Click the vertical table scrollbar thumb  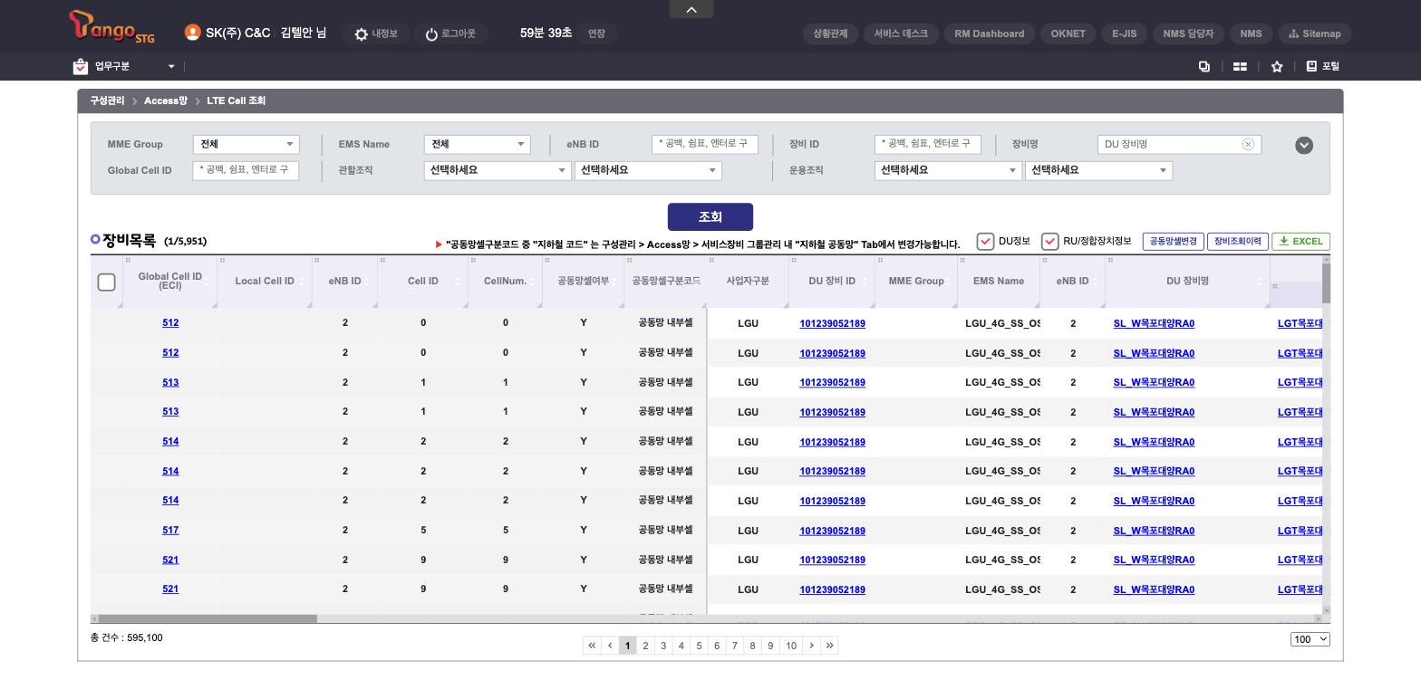pyautogui.click(x=1327, y=282)
